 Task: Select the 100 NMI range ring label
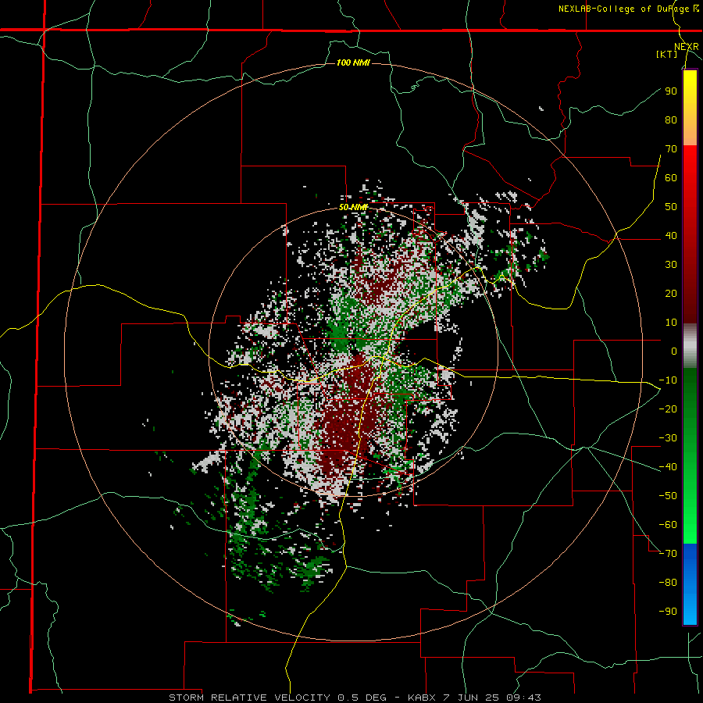353,62
